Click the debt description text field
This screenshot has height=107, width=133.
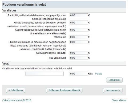pyautogui.click(x=45, y=74)
